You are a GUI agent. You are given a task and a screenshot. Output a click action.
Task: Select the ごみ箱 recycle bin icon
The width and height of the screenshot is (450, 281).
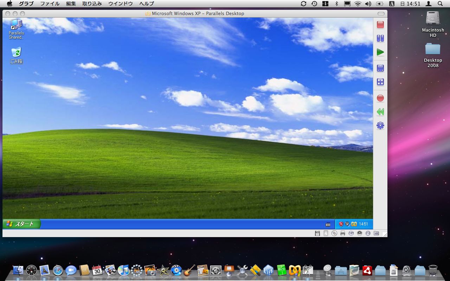coord(16,55)
